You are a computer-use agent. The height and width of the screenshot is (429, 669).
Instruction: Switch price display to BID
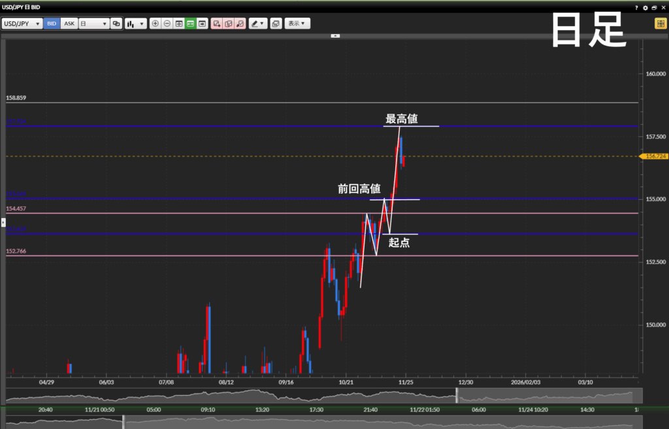tap(52, 24)
